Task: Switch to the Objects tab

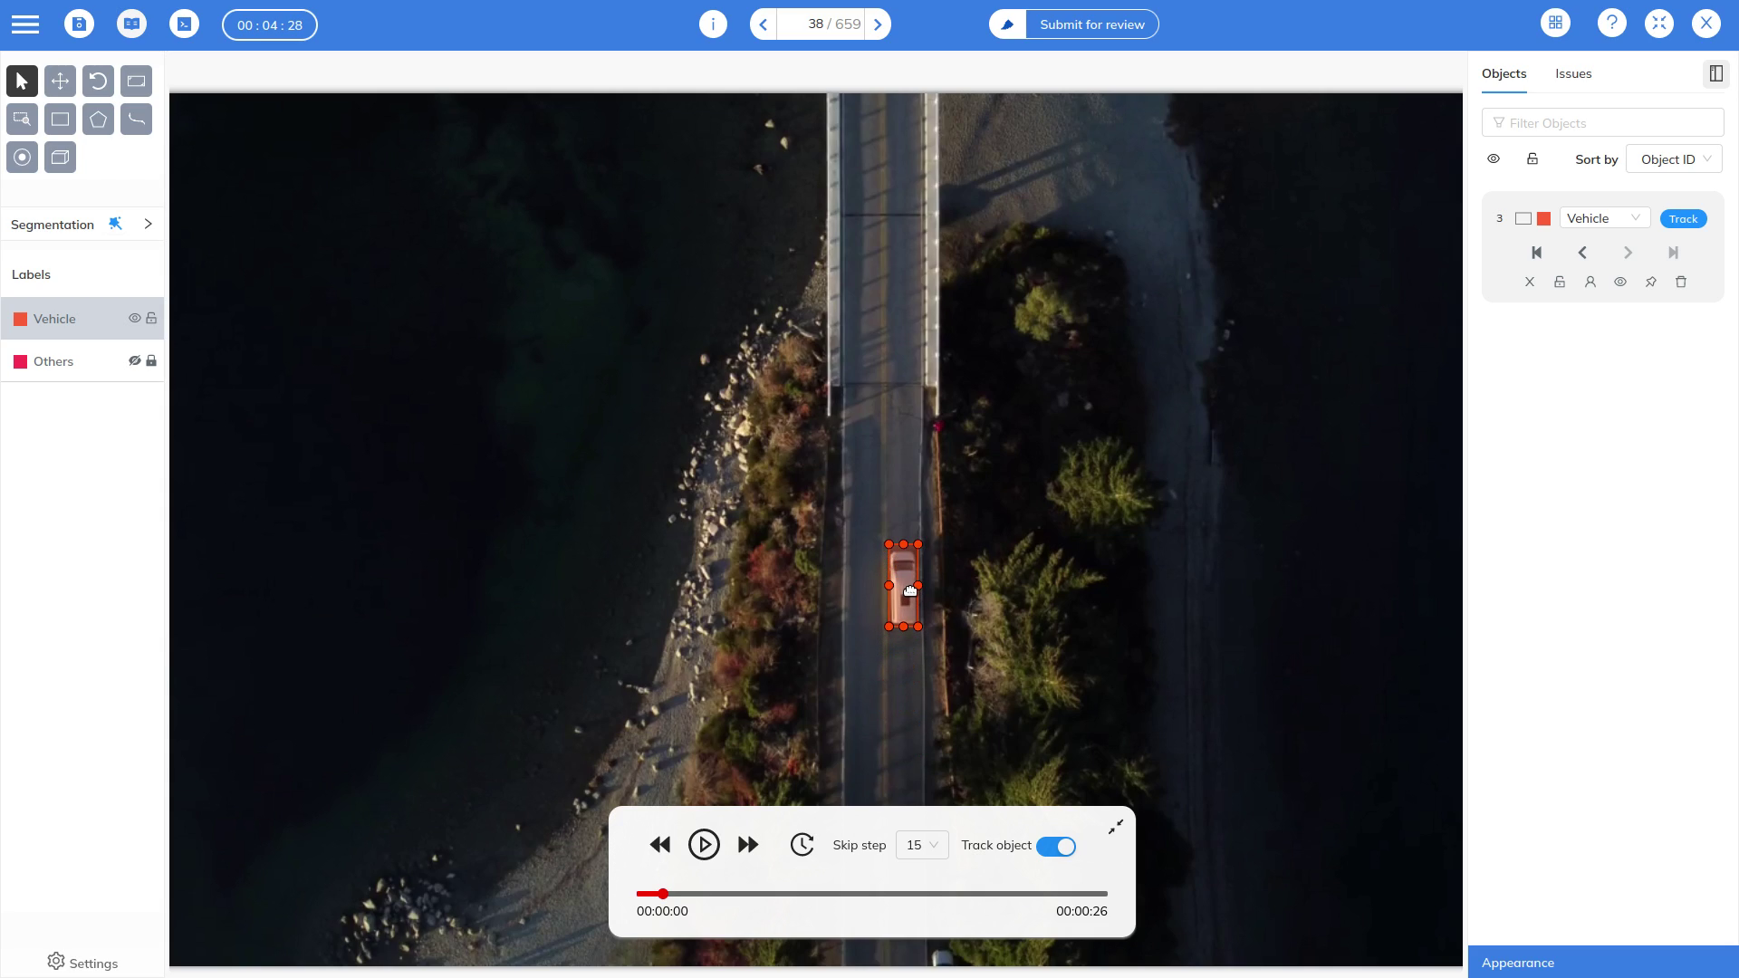Action: pos(1504,74)
